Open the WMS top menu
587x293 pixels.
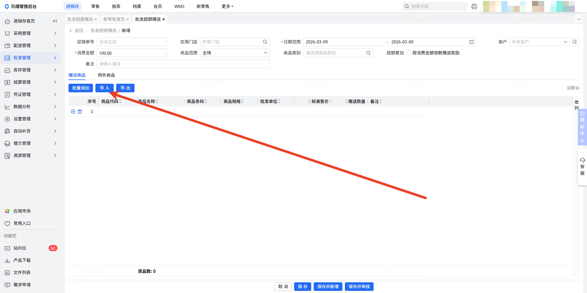[x=179, y=6]
